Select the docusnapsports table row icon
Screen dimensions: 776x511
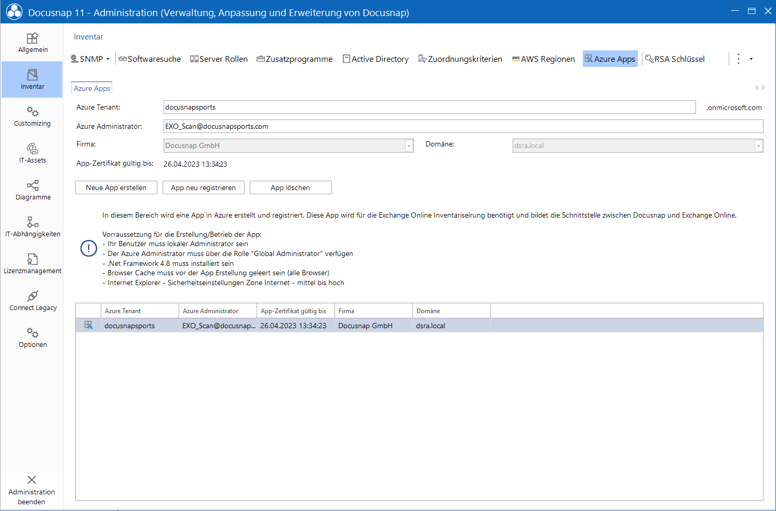(x=88, y=325)
